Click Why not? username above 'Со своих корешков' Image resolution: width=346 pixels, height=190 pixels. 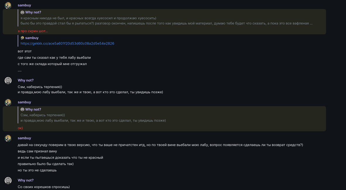[x=25, y=180]
